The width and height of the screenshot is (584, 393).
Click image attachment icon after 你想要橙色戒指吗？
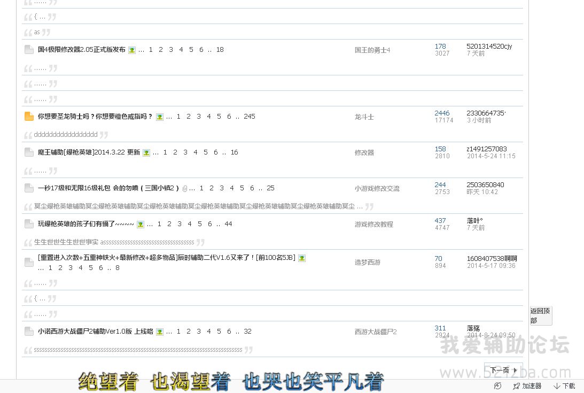(x=159, y=117)
